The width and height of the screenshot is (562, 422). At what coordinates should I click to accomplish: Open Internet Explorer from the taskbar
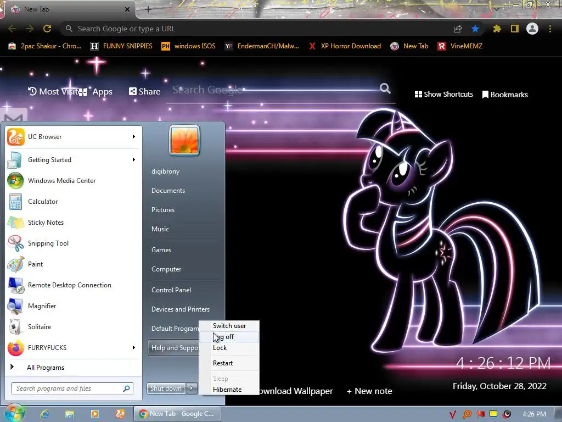pos(44,414)
